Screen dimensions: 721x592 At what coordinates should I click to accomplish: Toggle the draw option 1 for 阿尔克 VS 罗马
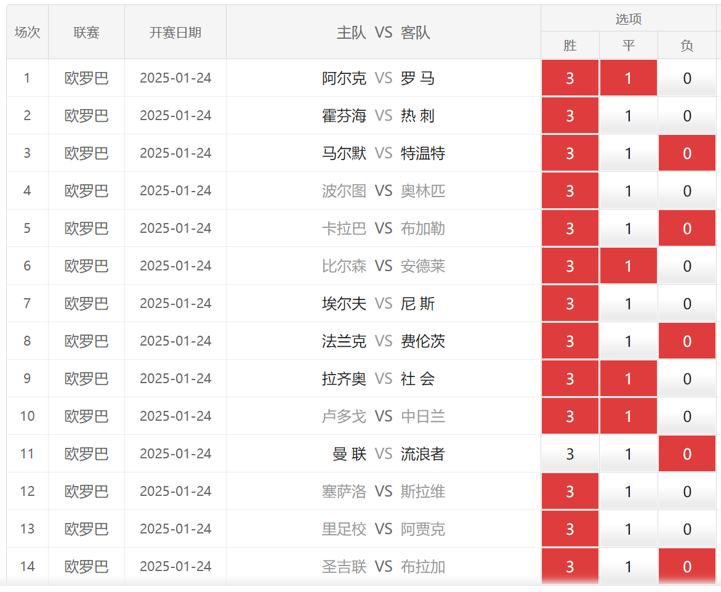pyautogui.click(x=628, y=78)
